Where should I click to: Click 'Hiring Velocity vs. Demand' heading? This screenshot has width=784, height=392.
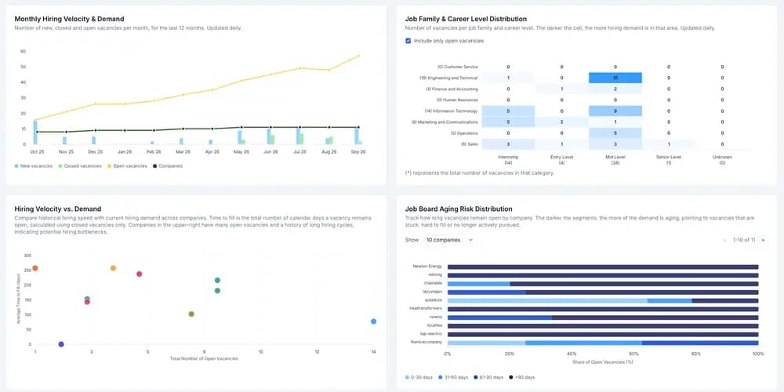pyautogui.click(x=58, y=209)
